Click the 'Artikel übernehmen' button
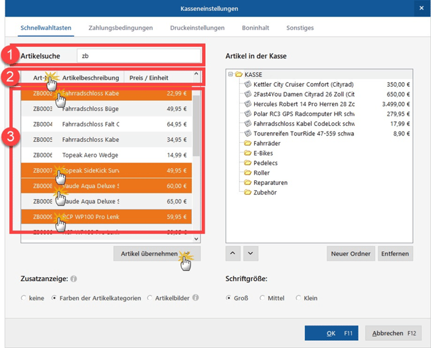Image resolution: width=431 pixels, height=348 pixels. [149, 254]
